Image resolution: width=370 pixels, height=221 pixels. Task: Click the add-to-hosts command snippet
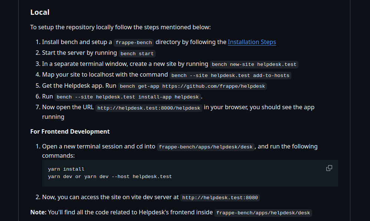click(x=230, y=76)
